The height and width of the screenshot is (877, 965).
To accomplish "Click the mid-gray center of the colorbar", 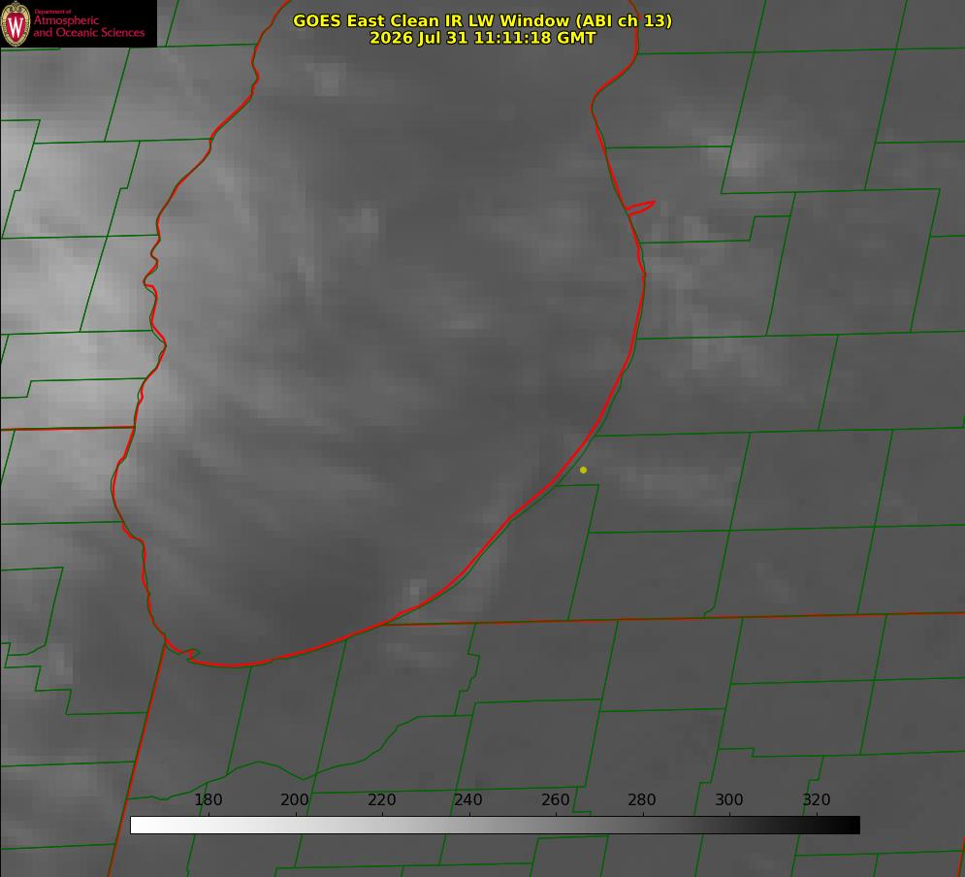I will tap(495, 826).
